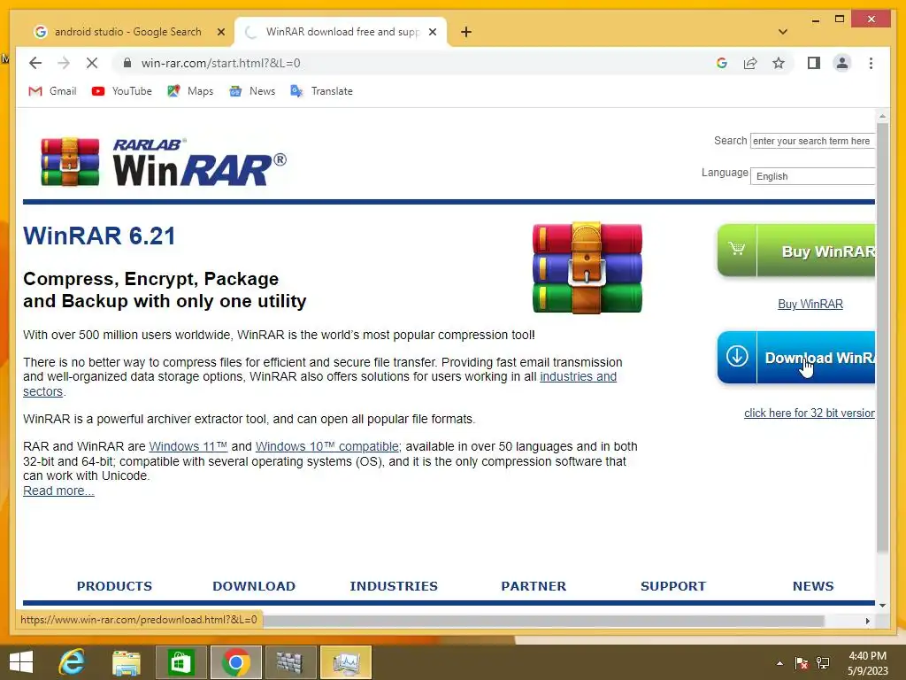Close the WinRAR download tab
906x680 pixels.
point(432,32)
